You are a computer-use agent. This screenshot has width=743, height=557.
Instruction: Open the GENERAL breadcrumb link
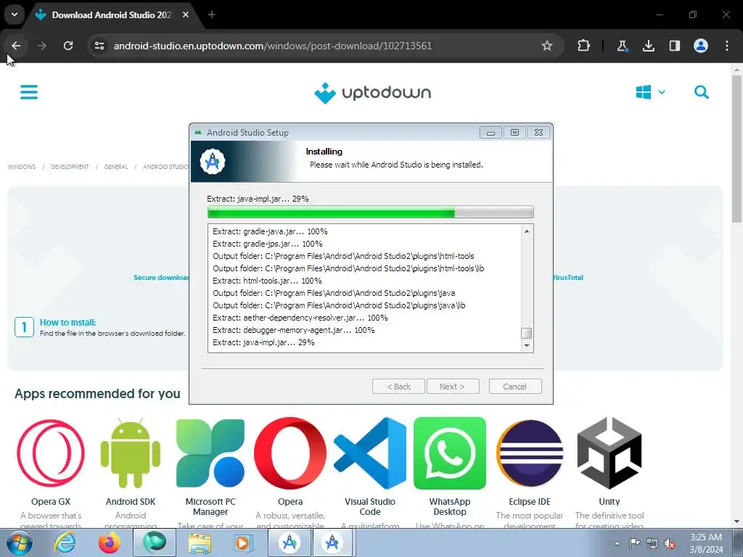[116, 167]
